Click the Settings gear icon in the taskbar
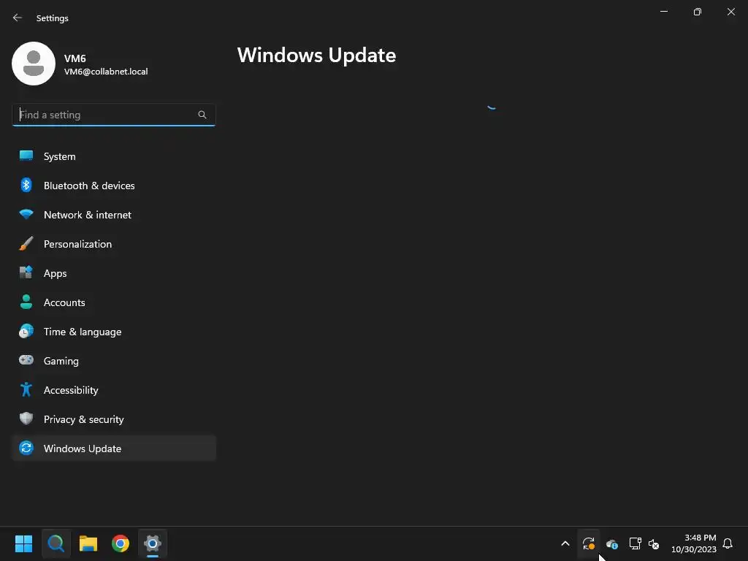The image size is (748, 561). click(153, 543)
